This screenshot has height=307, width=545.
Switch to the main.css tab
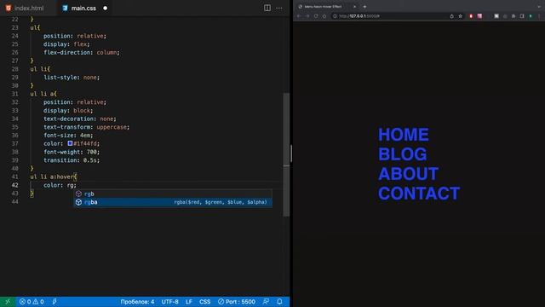[x=83, y=8]
